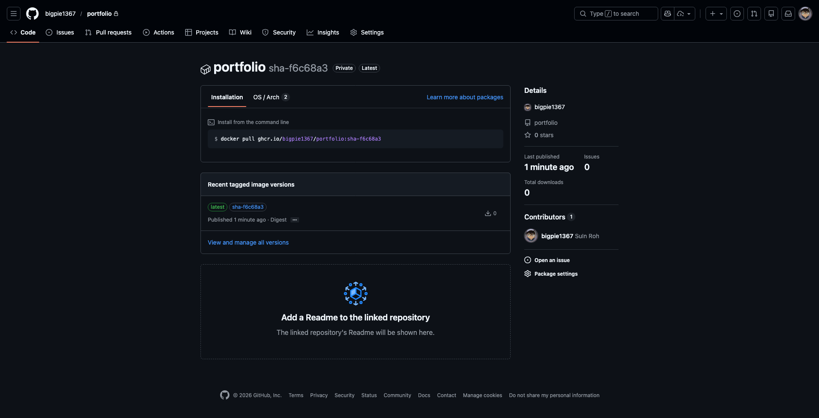819x418 pixels.
Task: Expand the Digest ellipsis button
Action: pos(295,220)
